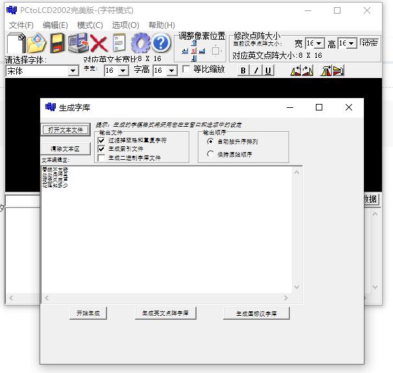
Task: Click the text area scroll up arrow
Action: pyautogui.click(x=297, y=173)
